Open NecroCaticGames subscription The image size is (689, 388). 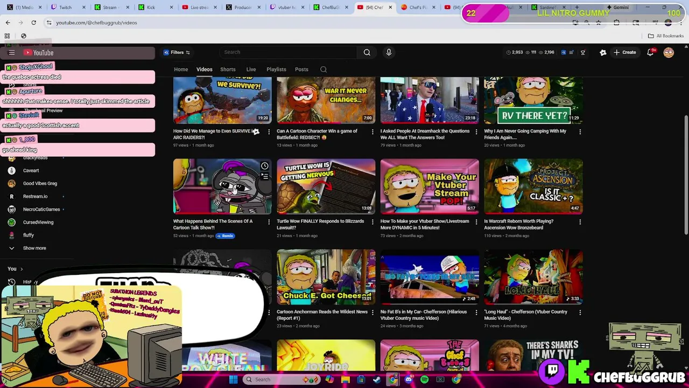click(x=41, y=209)
